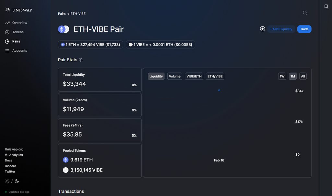Set chart timeframe to 1W

click(282, 77)
